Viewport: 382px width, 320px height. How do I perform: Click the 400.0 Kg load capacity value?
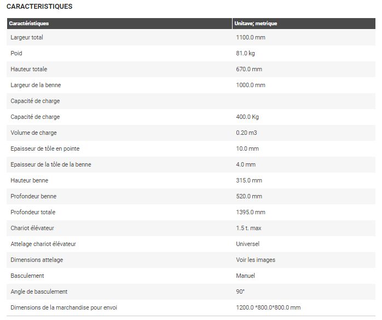click(x=247, y=117)
